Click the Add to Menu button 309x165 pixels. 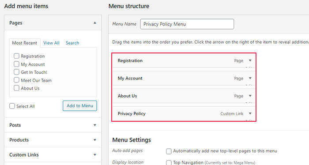tap(80, 106)
